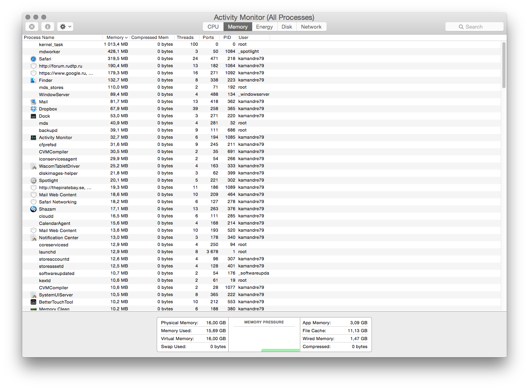The image size is (529, 389).
Task: Select the cloudd process row
Action: click(x=262, y=216)
